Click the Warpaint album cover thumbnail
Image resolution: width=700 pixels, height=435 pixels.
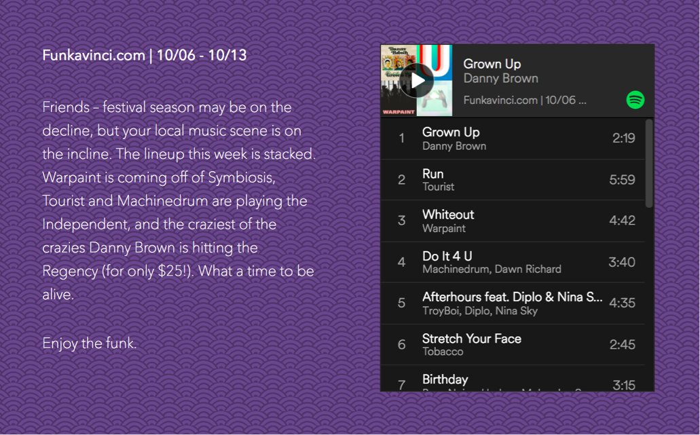399,98
